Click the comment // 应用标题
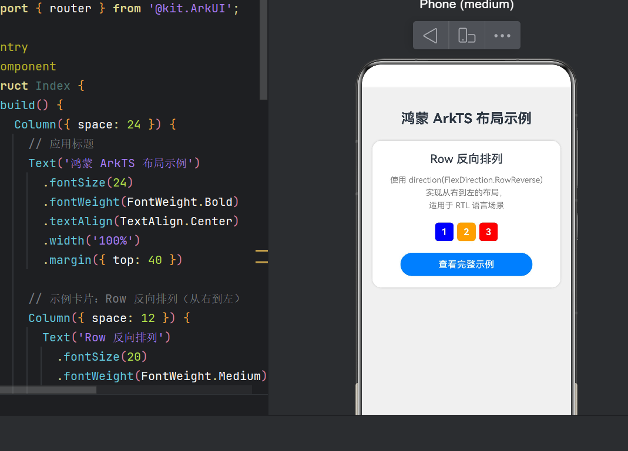This screenshot has height=451, width=628. 61,144
